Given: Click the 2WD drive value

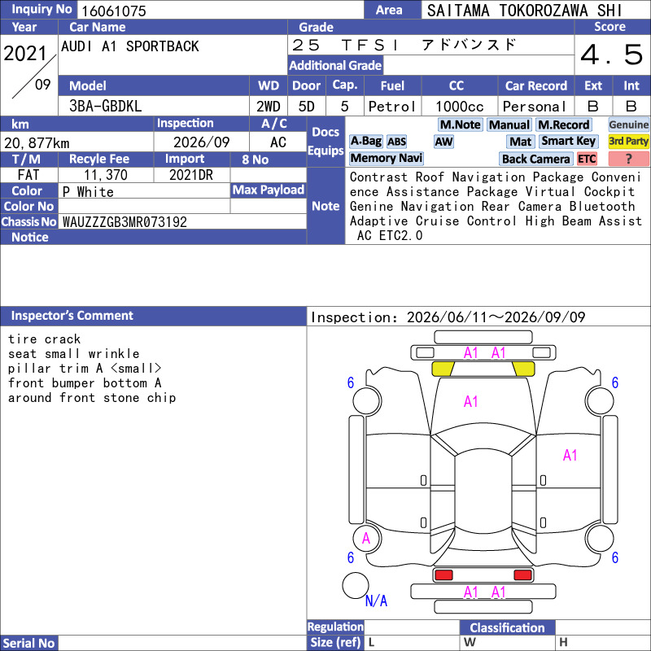Looking at the screenshot, I should [269, 107].
